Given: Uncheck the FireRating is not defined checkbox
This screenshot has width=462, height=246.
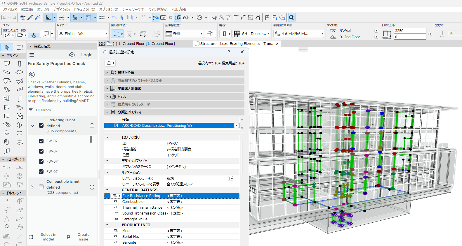Looking at the screenshot, I should pos(41,126).
